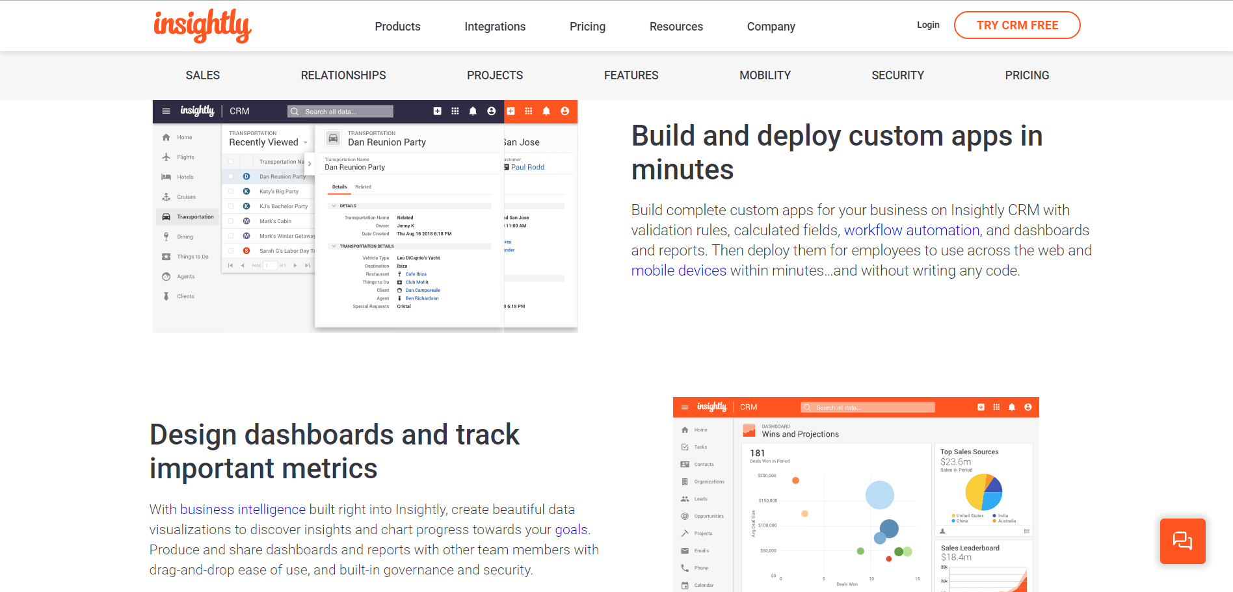
Task: Click the user profile avatar icon
Action: pyautogui.click(x=491, y=111)
